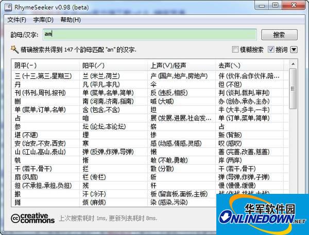Viewport: 309px width, 235px height.
Task: Click the magic wand search result icon
Action: click(14, 49)
